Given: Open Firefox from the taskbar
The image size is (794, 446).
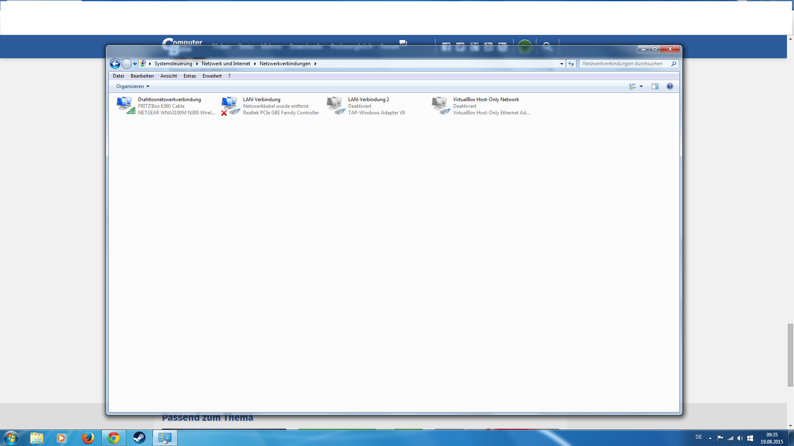Looking at the screenshot, I should point(88,438).
